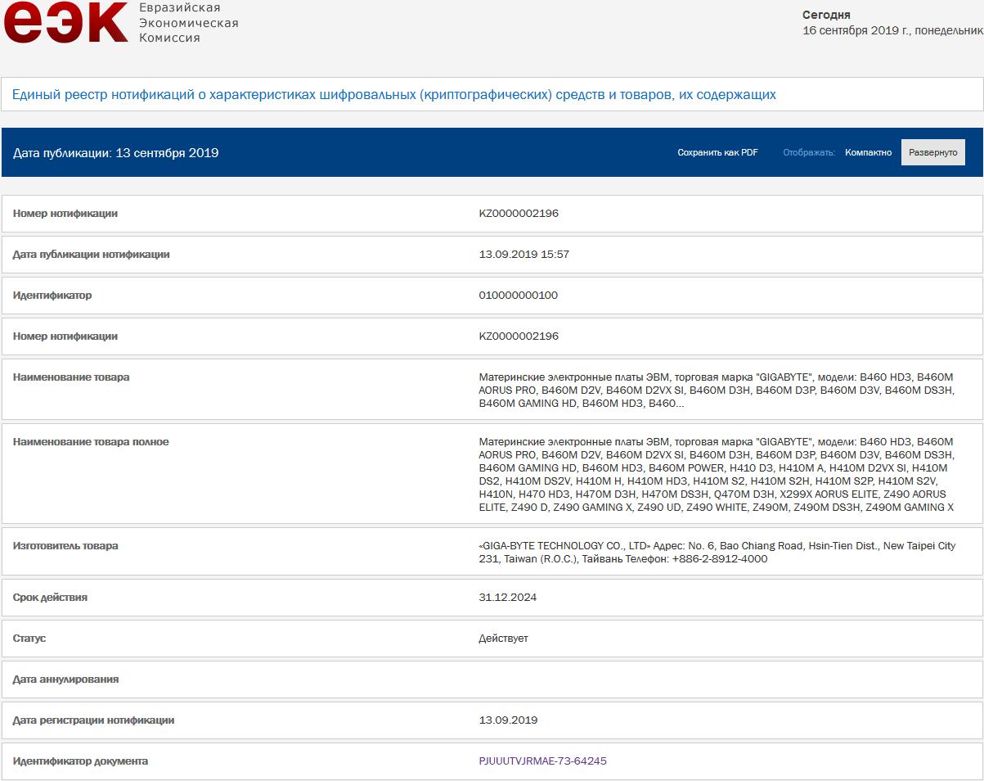The height and width of the screenshot is (781, 984).
Task: Click notification number KZ0000002196 under Идентификатор row
Action: [x=519, y=336]
